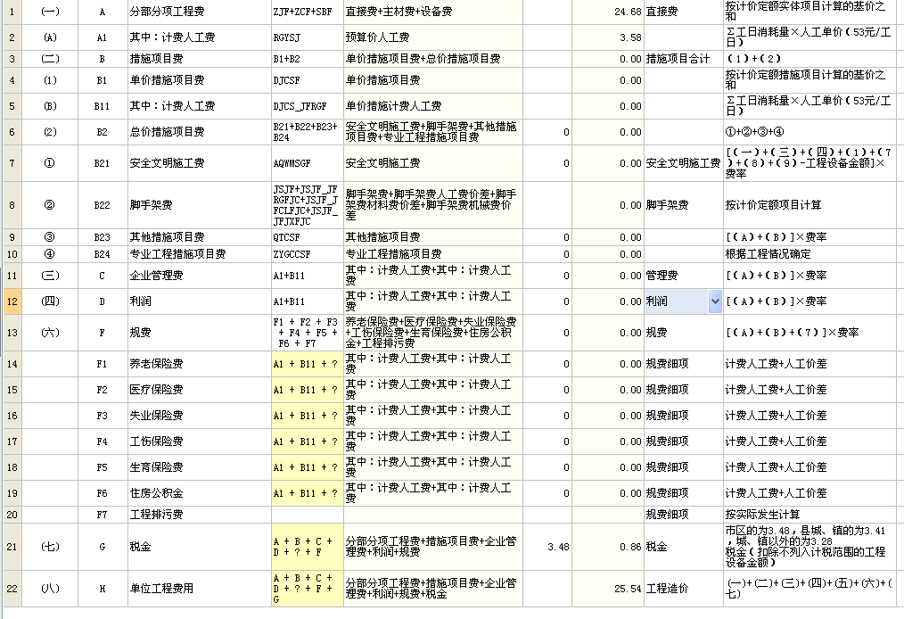Click the name cell 分部分项工程费

click(200, 12)
